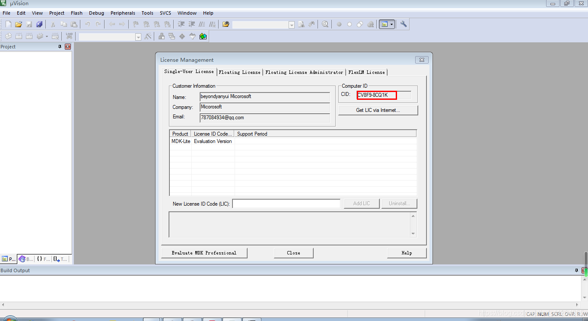Screen dimensions: 588x321
Task: Click the New License ID Code field
Action: [286, 203]
